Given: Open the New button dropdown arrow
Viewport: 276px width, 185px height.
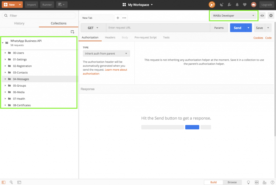Looking at the screenshot, I should pyautogui.click(x=20, y=5).
